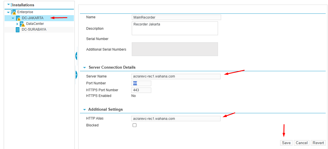The height and width of the screenshot is (149, 328).
Task: Collapse the Additional Settings section
Action: point(85,110)
